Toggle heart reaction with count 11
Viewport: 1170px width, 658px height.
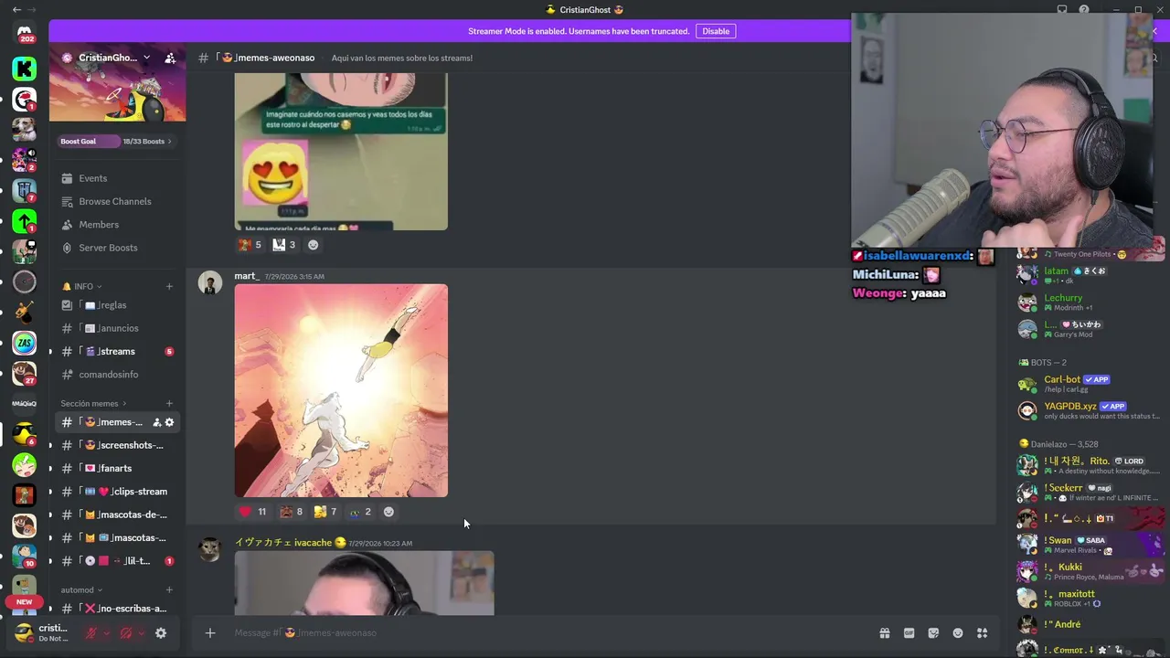click(x=253, y=512)
